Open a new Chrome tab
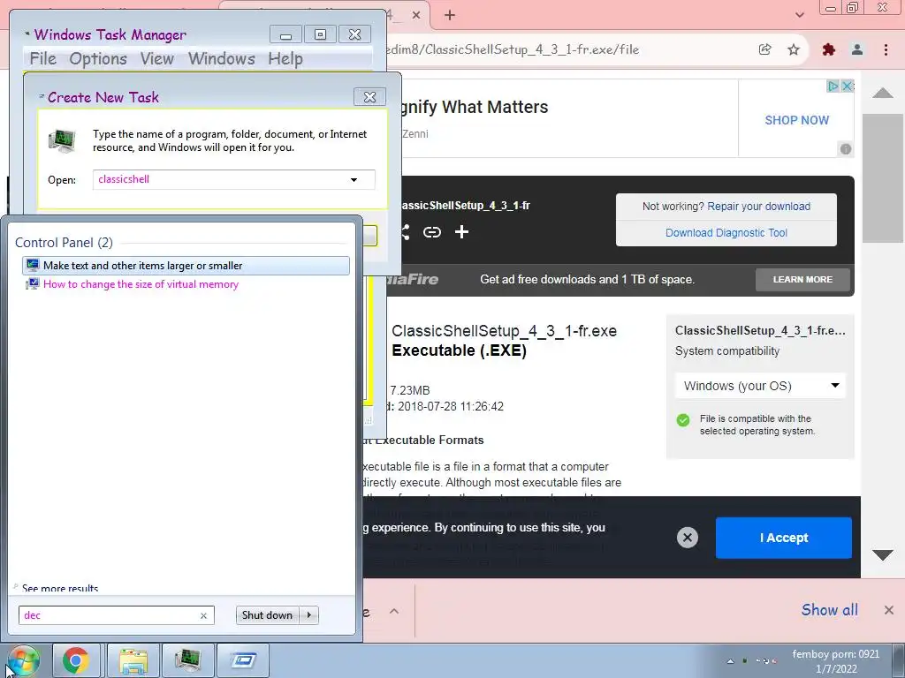The width and height of the screenshot is (905, 678). (x=450, y=15)
